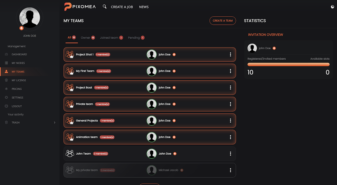Click the Logout power icon
The height and width of the screenshot is (185, 337).
pos(6,106)
